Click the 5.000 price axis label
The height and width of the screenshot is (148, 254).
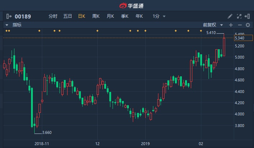(240, 57)
